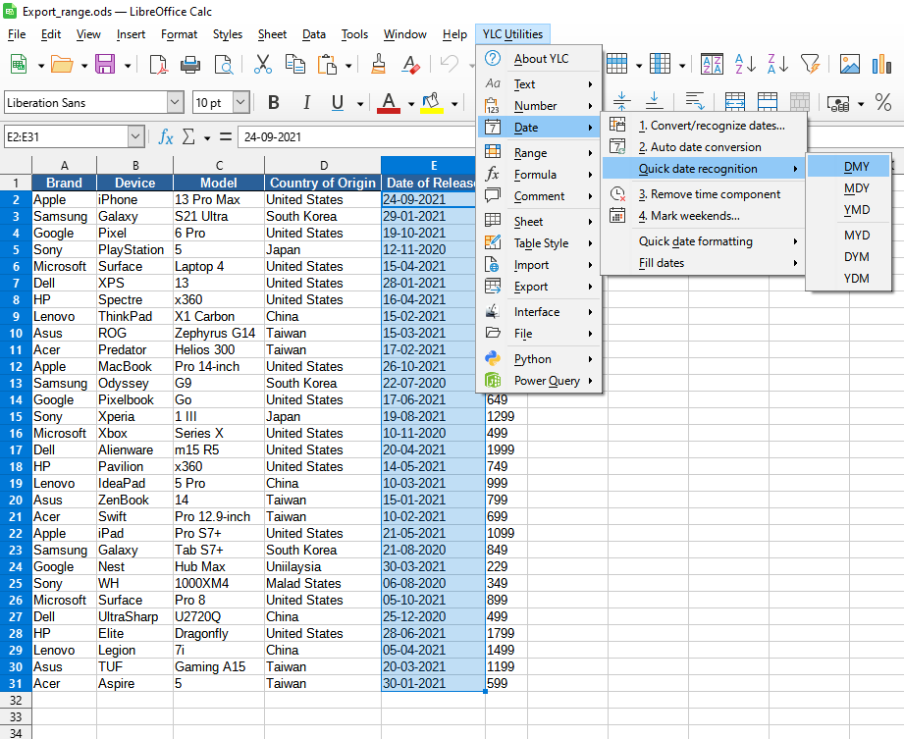
Task: Select DMY in Quick date recognition submenu
Action: [856, 167]
